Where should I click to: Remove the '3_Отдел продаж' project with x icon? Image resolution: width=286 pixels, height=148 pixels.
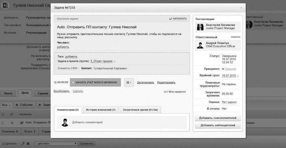115,61
